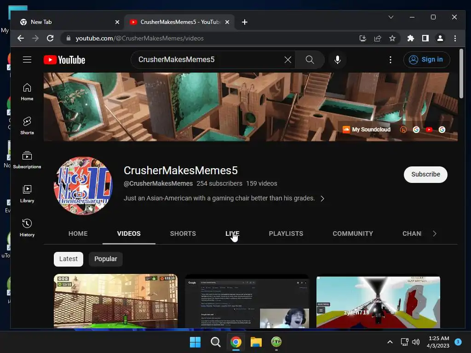Screen dimensions: 471x353
Task: Select the Popular filter chip
Action: click(106, 259)
